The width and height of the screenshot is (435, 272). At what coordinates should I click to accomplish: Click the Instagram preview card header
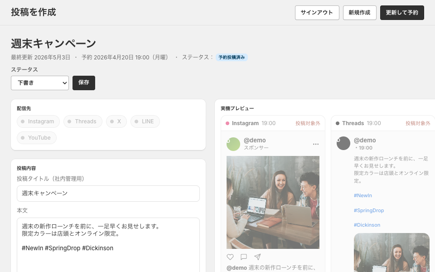273,123
